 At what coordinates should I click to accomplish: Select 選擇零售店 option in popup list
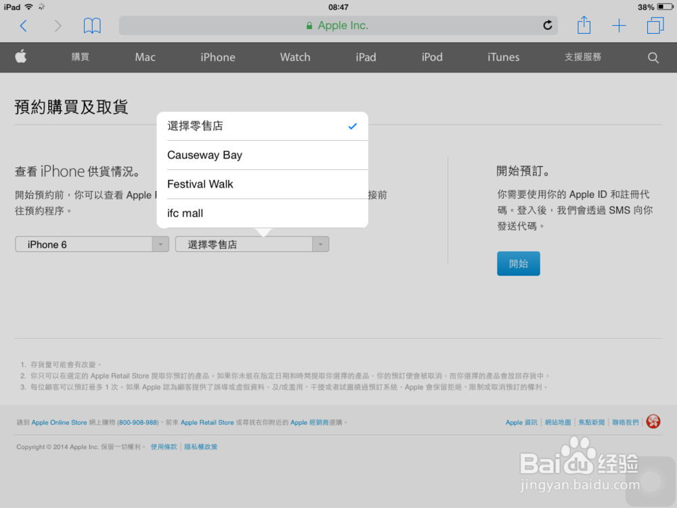click(263, 126)
